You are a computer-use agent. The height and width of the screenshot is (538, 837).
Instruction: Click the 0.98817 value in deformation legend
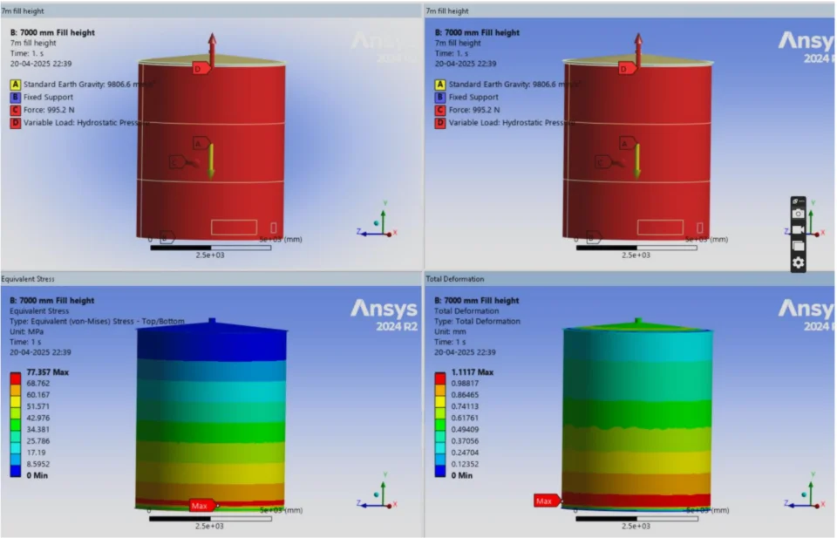[465, 383]
